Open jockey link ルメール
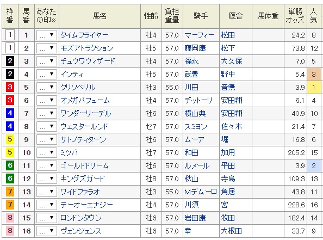This screenshot has width=323, height=240. point(197,166)
